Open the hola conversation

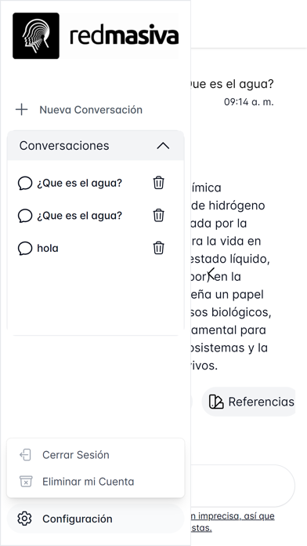48,249
